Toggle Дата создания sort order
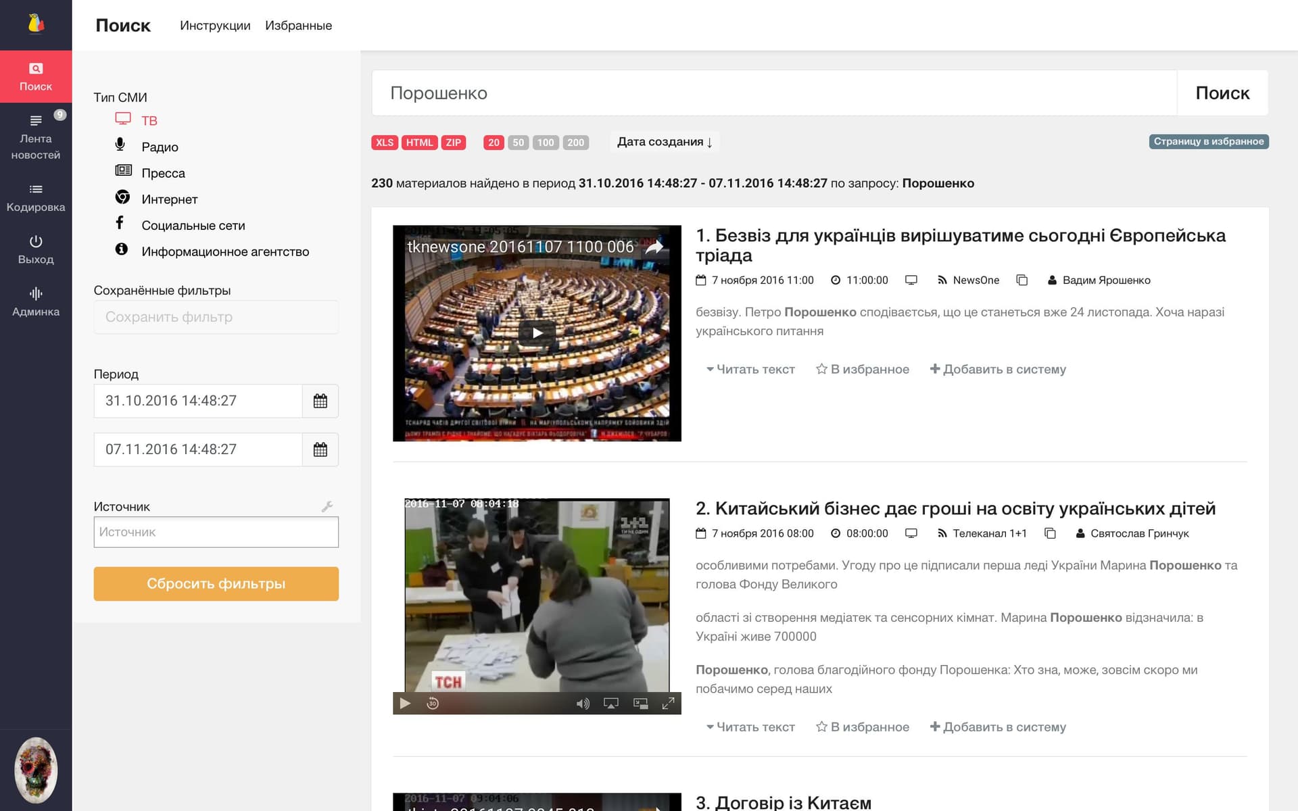Image resolution: width=1298 pixels, height=811 pixels. click(665, 142)
